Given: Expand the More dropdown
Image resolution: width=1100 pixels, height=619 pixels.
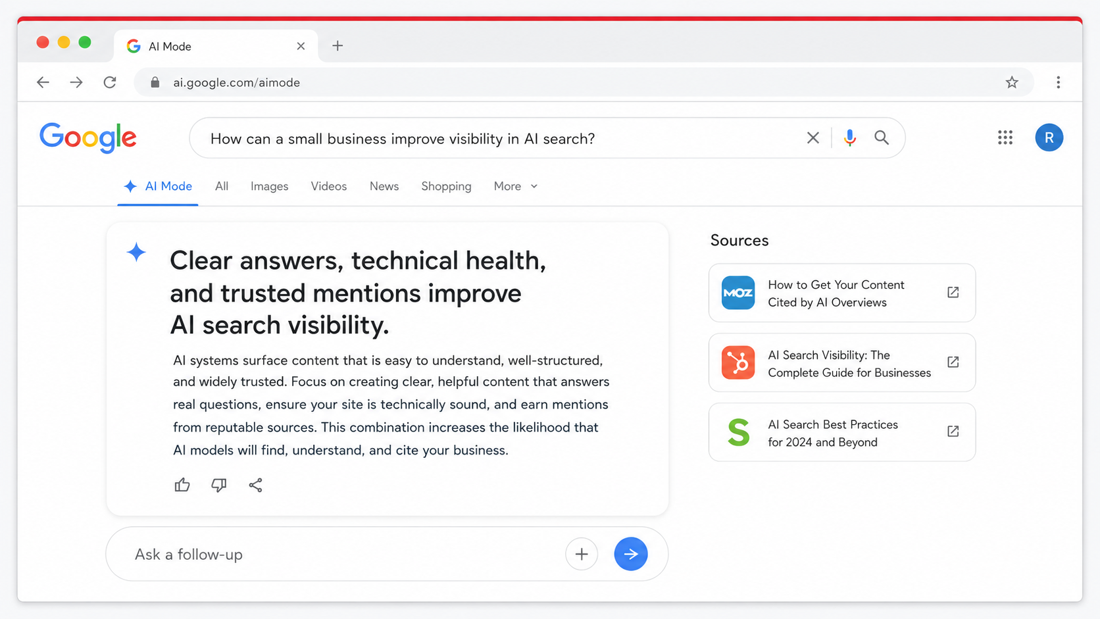Looking at the screenshot, I should [516, 186].
